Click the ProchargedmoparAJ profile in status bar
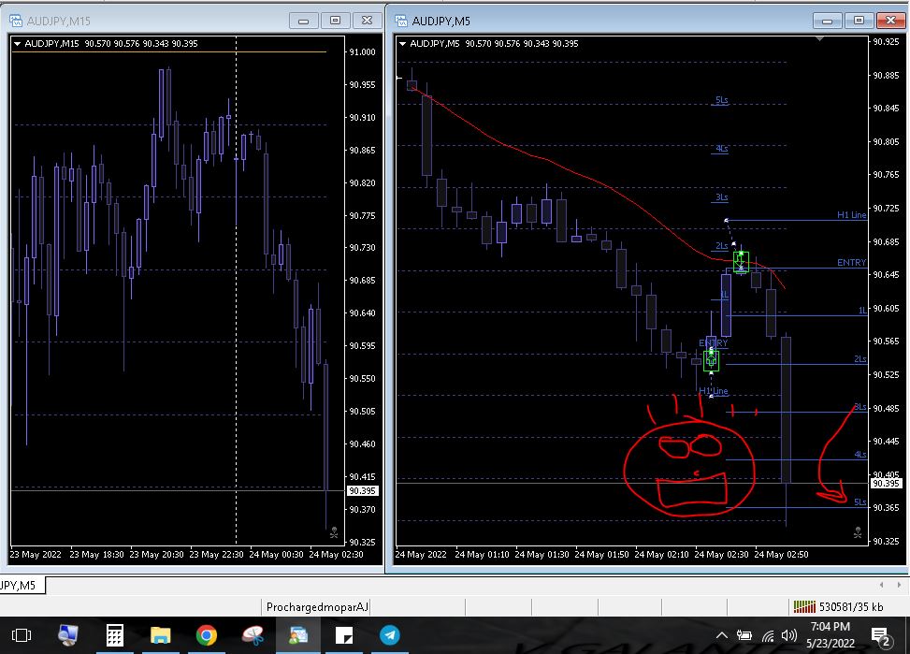This screenshot has width=910, height=654. tap(317, 607)
